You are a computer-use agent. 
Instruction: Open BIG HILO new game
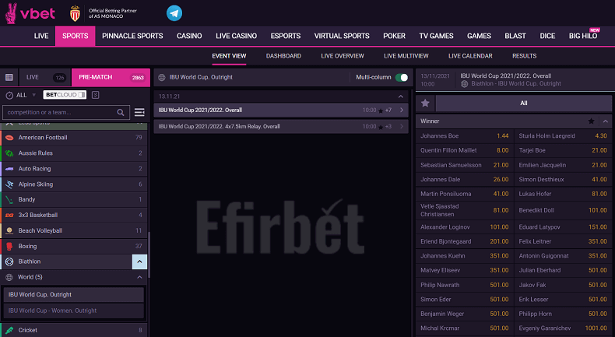583,36
